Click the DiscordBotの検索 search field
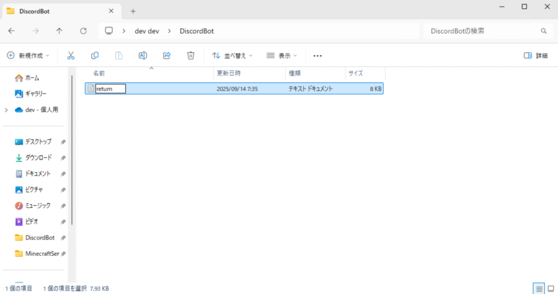This screenshot has width=558, height=294. click(482, 31)
